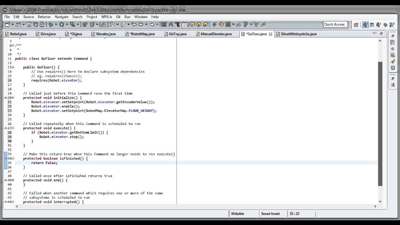Click the Writable status bar entry
Image resolution: width=400 pixels, height=225 pixels.
(237, 214)
